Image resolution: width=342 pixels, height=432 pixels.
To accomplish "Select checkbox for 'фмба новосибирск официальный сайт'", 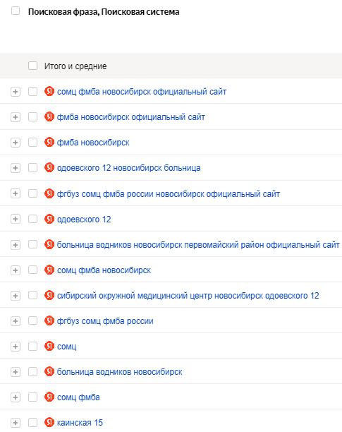I will point(32,116).
